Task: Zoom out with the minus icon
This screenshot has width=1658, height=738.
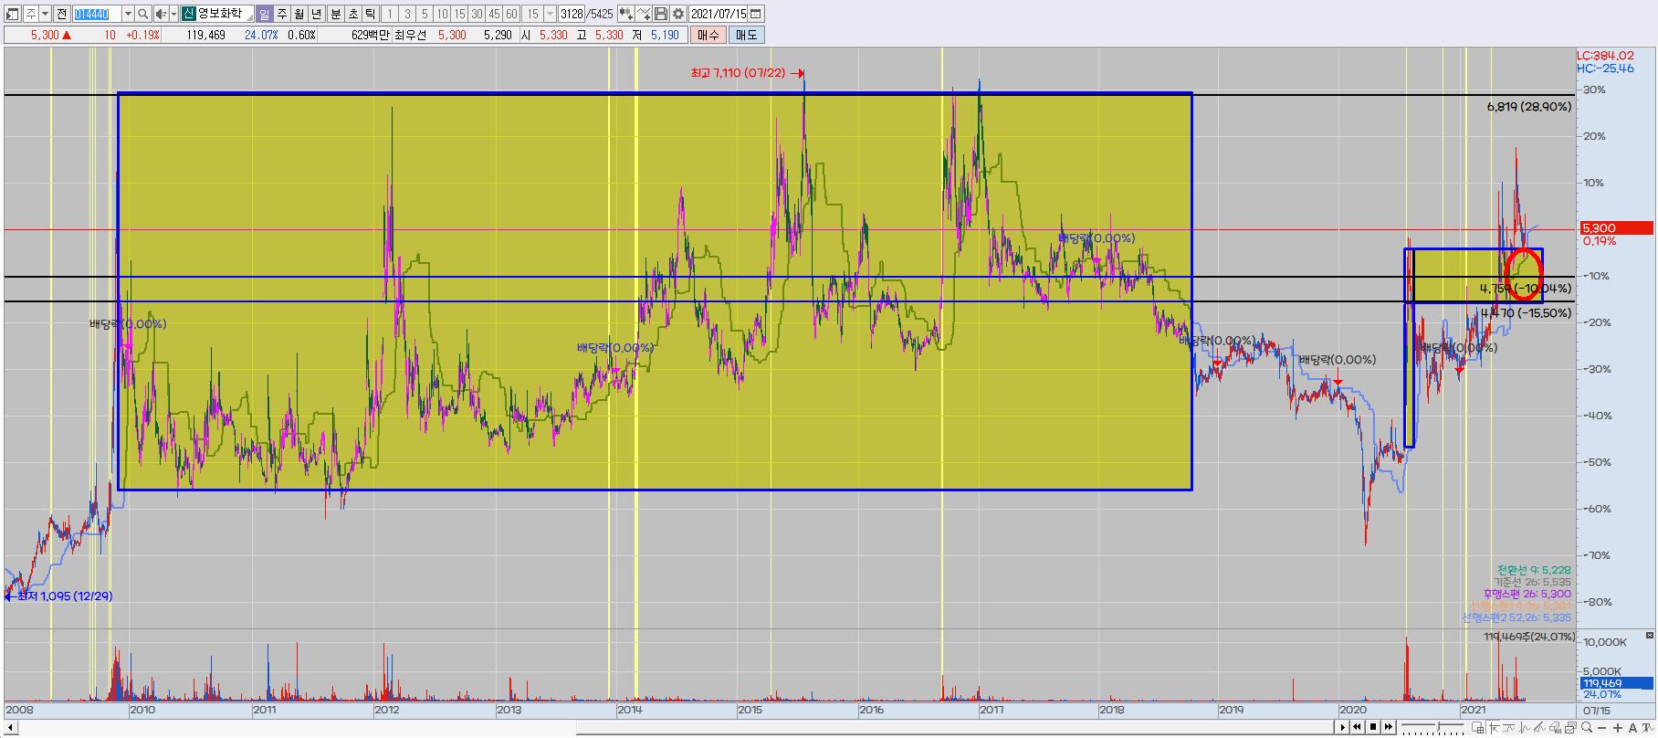Action: [x=1601, y=728]
